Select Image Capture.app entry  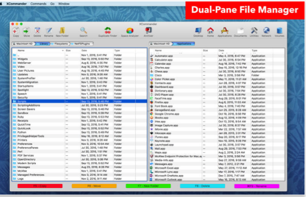[x=217, y=125]
